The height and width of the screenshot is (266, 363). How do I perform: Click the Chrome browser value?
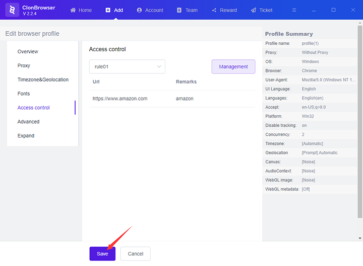[309, 71]
